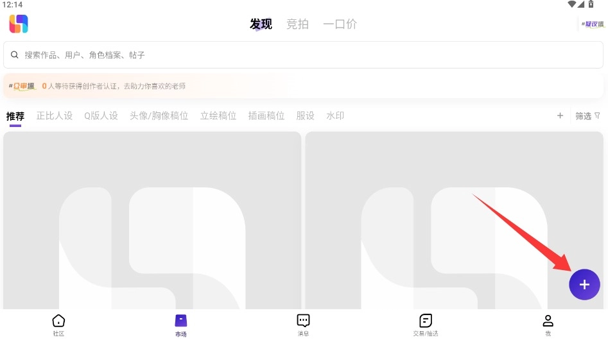Tap the 疑议搞 badge at top right
Viewport: 608px width, 340px height.
click(x=593, y=24)
